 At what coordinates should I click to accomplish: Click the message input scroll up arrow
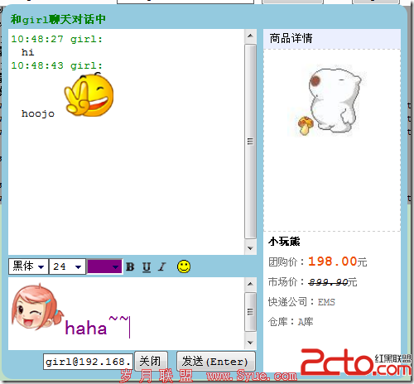250,284
